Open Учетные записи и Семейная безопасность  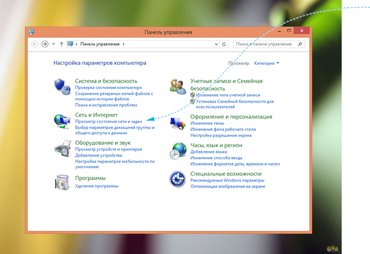coord(226,85)
